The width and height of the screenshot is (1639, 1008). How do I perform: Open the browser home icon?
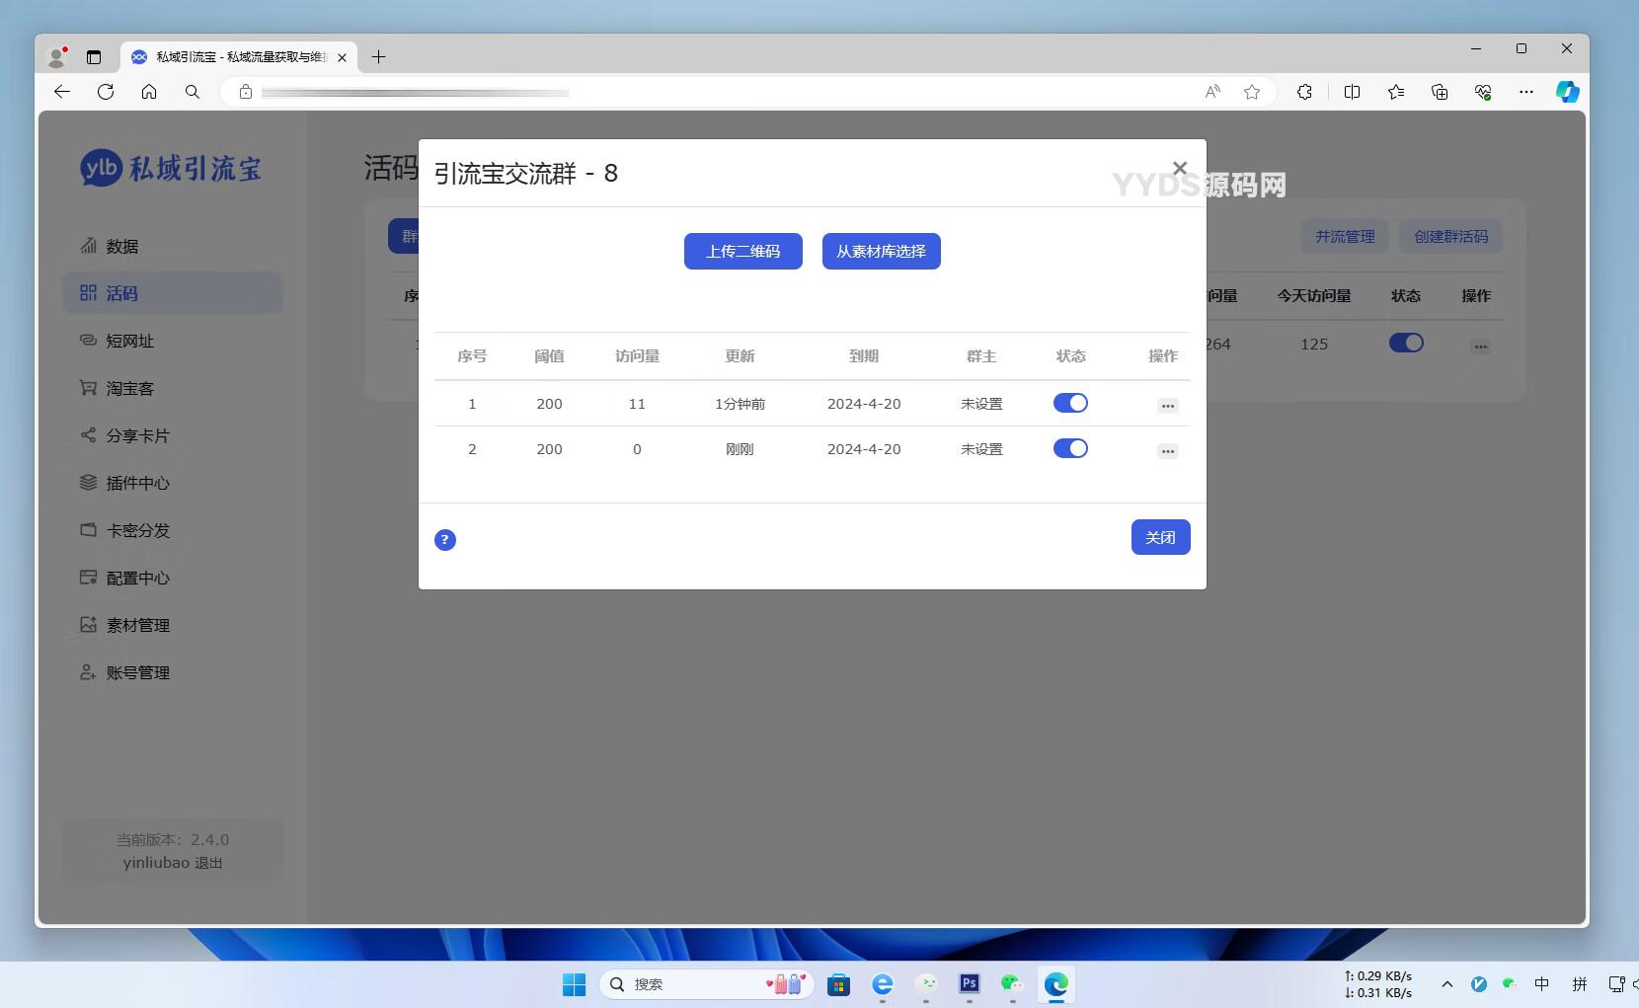149,92
